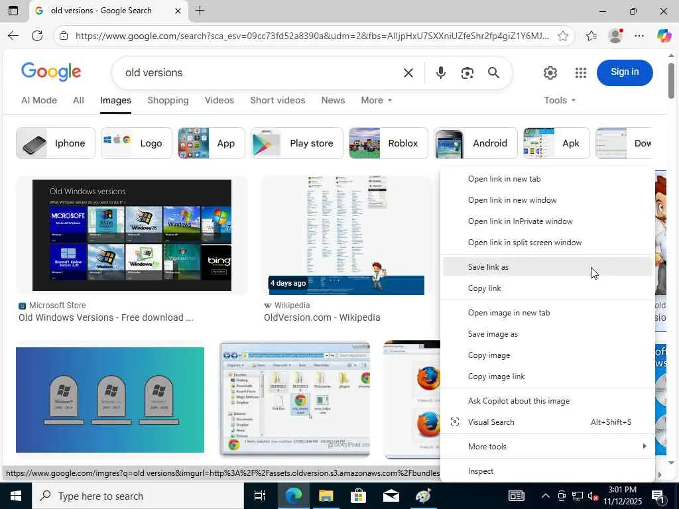Screen dimensions: 679x509
Task: Open the OldVersion.com screenshot thumbnail
Action: point(346,235)
